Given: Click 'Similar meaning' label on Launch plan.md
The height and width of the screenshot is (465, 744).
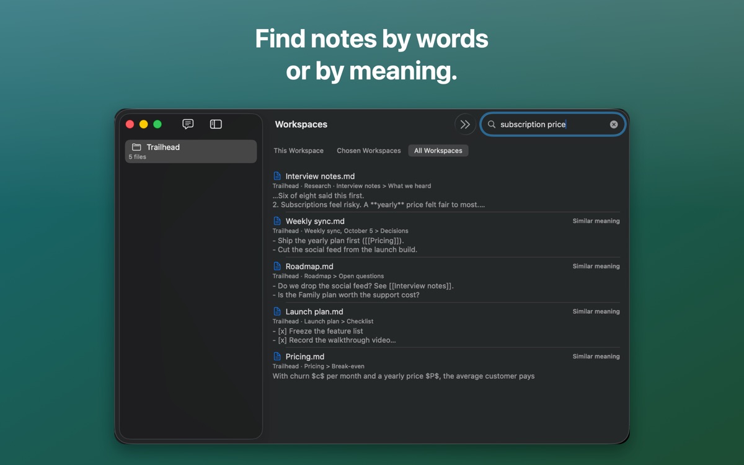Looking at the screenshot, I should click(596, 311).
